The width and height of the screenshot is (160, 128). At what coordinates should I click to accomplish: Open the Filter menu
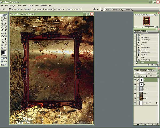31,5
